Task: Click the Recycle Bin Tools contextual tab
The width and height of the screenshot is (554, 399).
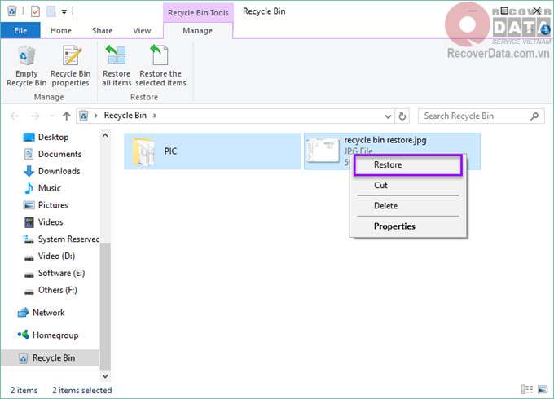Action: coord(198,13)
